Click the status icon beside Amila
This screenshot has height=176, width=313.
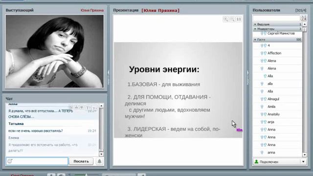coord(262,107)
